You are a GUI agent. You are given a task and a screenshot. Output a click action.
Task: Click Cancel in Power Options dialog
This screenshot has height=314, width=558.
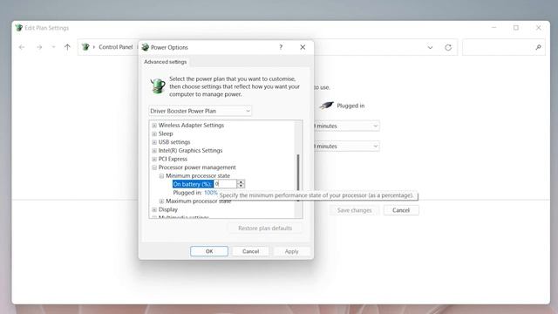pyautogui.click(x=250, y=251)
